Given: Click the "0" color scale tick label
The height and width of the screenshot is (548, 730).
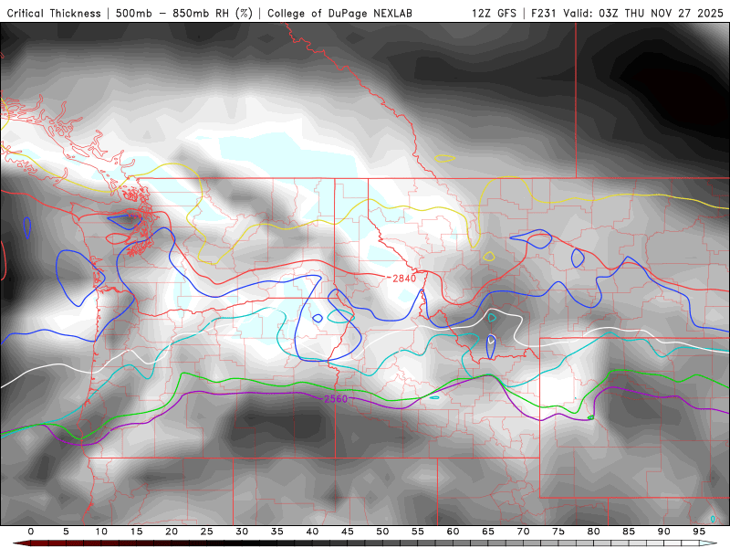Looking at the screenshot, I should [31, 532].
